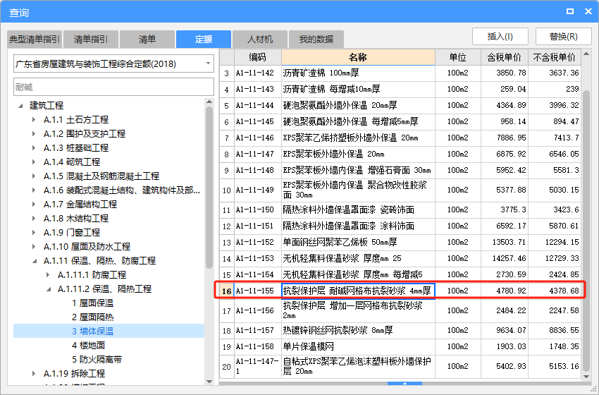Expand the A.1.19 拆除工程 node
599x395 pixels.
[x=35, y=374]
